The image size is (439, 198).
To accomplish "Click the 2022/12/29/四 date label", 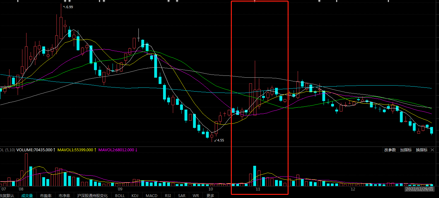I will point(420,189).
